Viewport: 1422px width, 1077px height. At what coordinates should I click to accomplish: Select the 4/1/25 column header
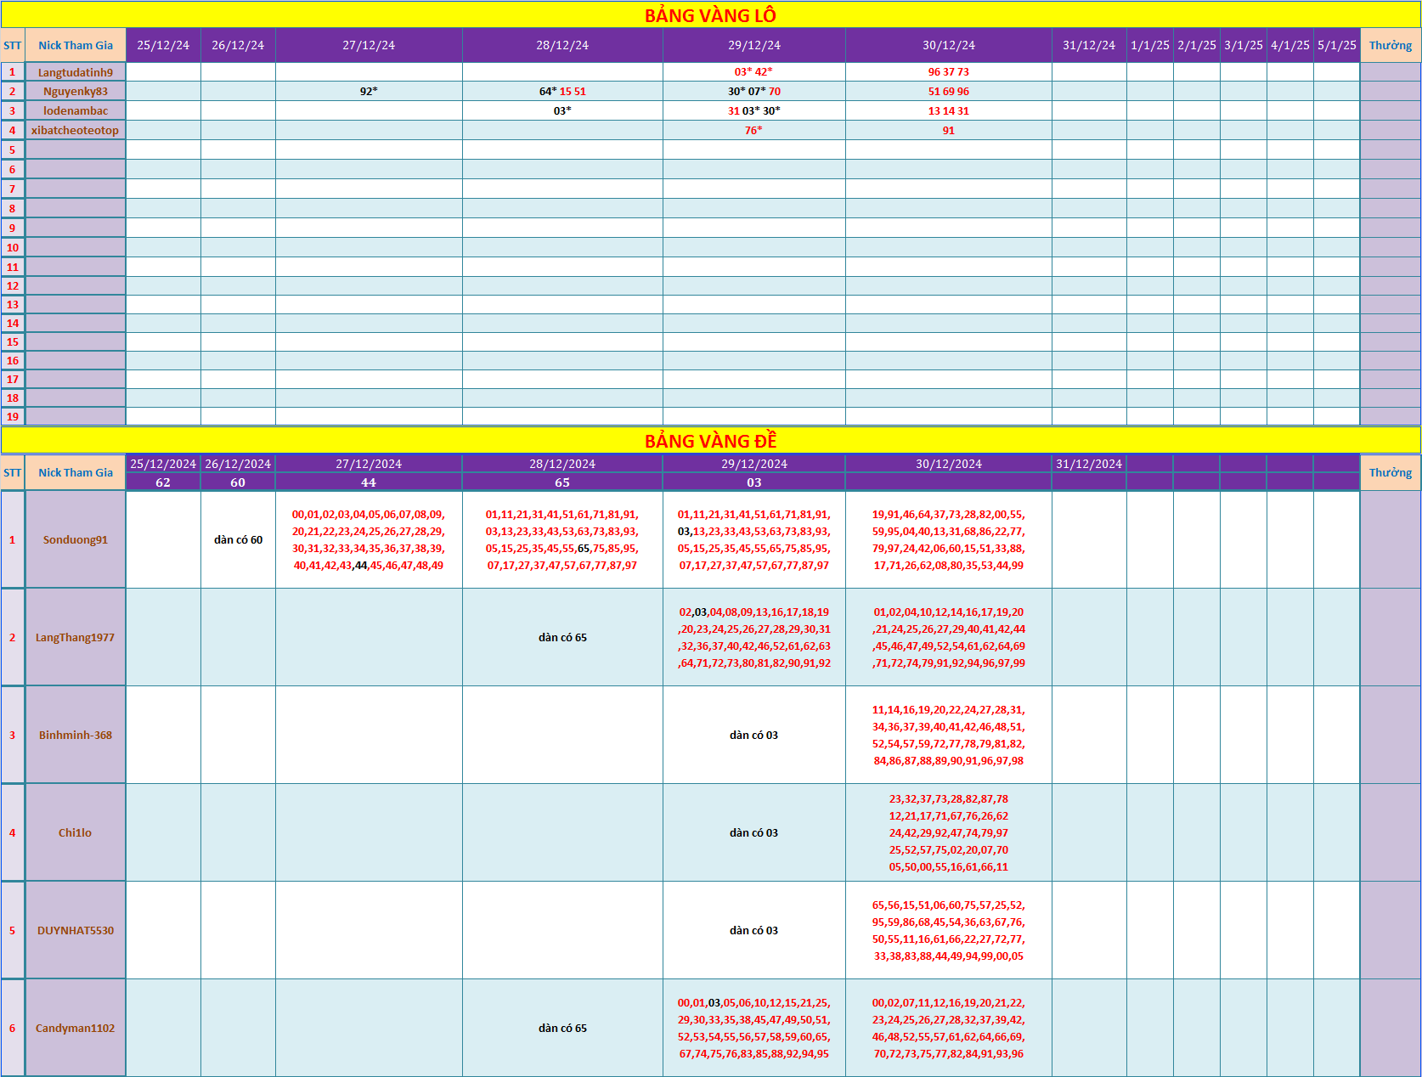coord(1290,45)
